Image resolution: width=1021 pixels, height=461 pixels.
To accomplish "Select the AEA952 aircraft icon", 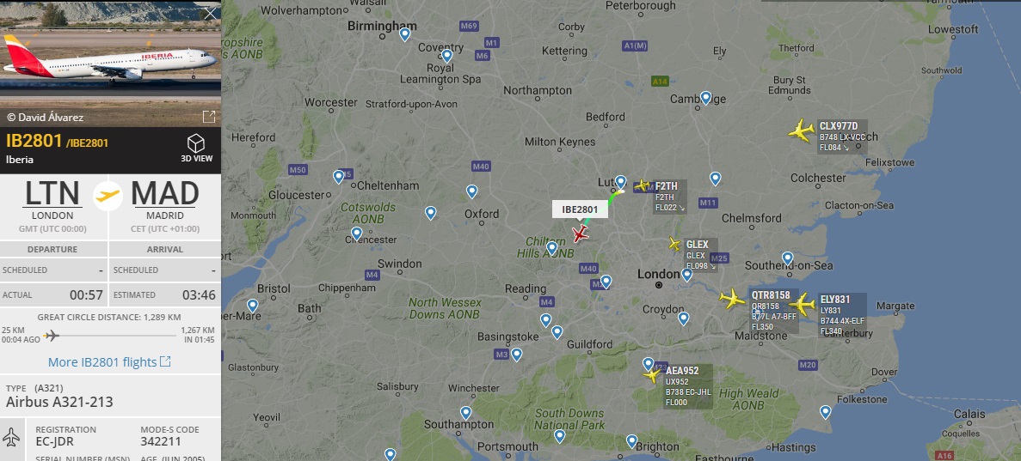I will (652, 375).
